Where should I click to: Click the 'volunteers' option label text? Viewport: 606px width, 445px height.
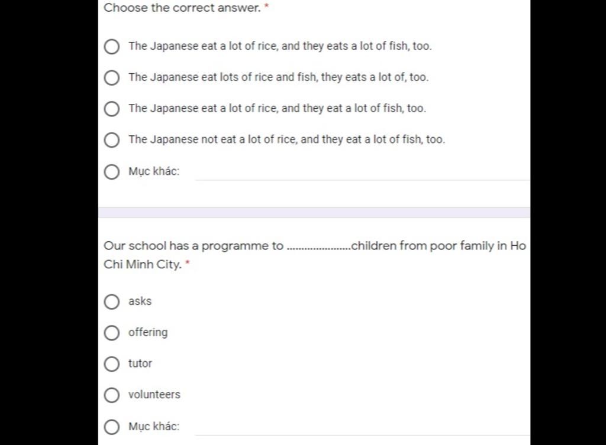tap(154, 395)
